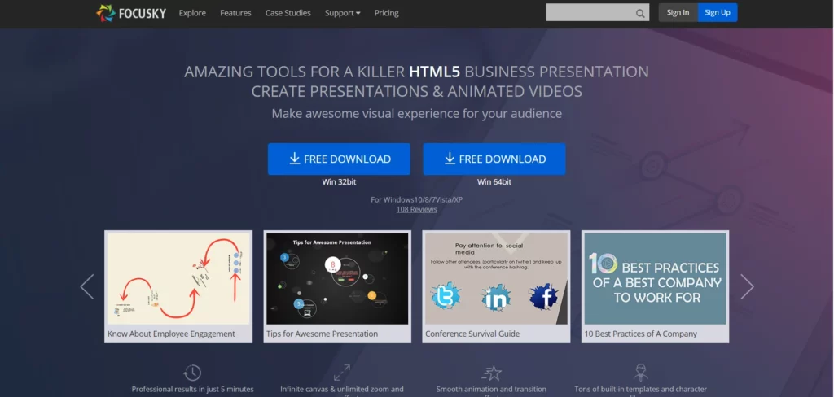834x397 pixels.
Task: Click the search magnifier icon
Action: (x=641, y=13)
